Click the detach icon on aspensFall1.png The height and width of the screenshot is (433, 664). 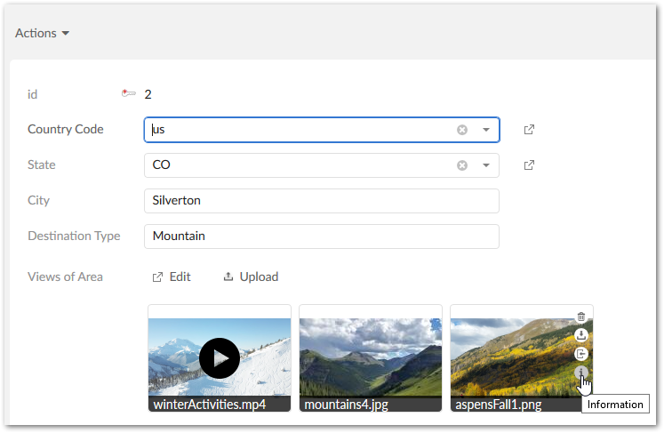coord(581,354)
